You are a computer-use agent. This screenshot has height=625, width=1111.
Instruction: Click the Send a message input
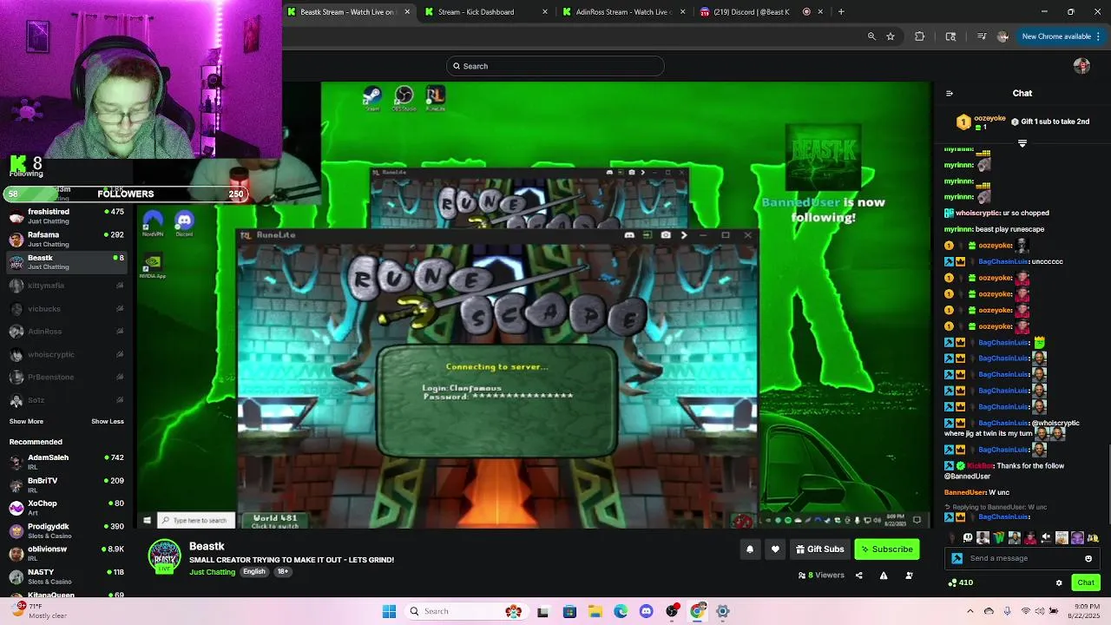coord(1021,558)
